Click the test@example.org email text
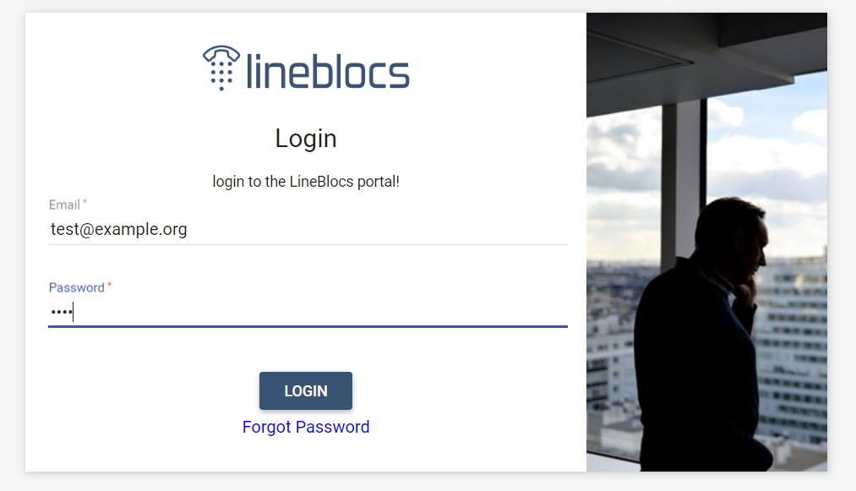 click(x=119, y=229)
